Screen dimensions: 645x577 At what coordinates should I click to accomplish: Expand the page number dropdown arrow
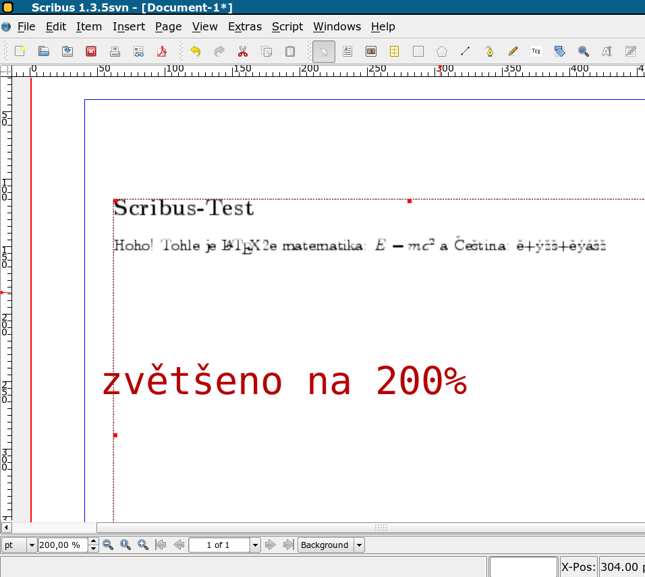(255, 545)
